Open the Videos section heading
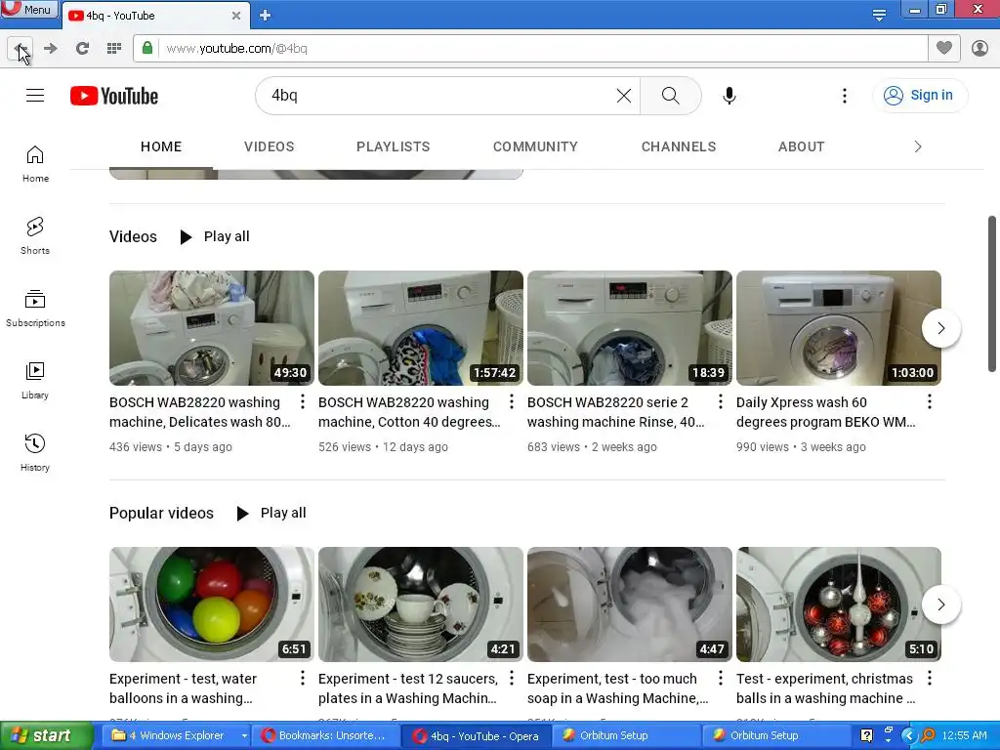The image size is (1000, 750). (133, 236)
